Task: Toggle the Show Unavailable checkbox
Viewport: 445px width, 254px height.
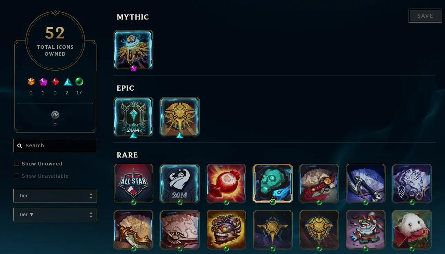Action: 17,176
